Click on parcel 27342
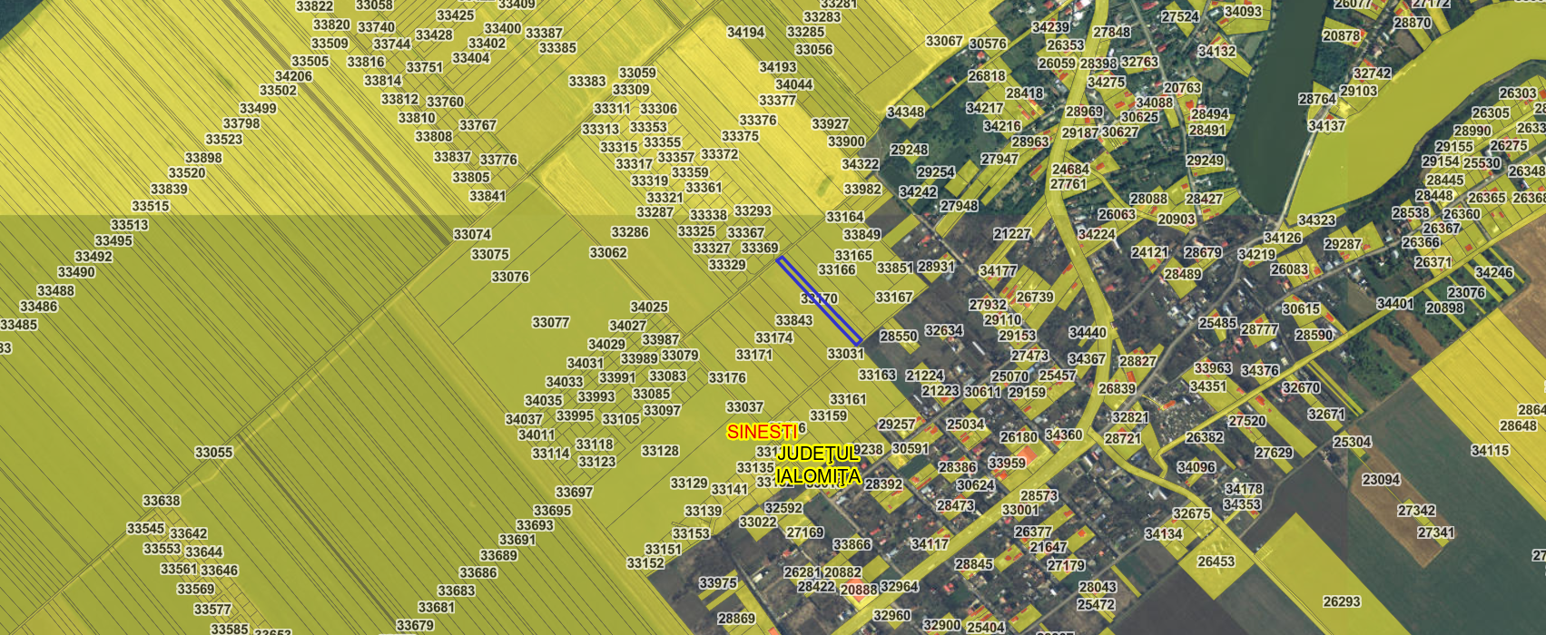1546x635 pixels. tap(1416, 511)
